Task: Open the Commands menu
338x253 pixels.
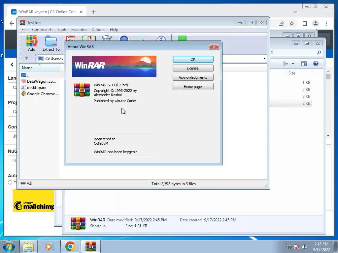Action: point(42,30)
